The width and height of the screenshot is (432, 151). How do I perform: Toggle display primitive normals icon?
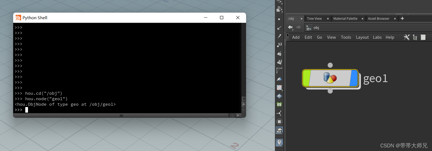pos(279,53)
